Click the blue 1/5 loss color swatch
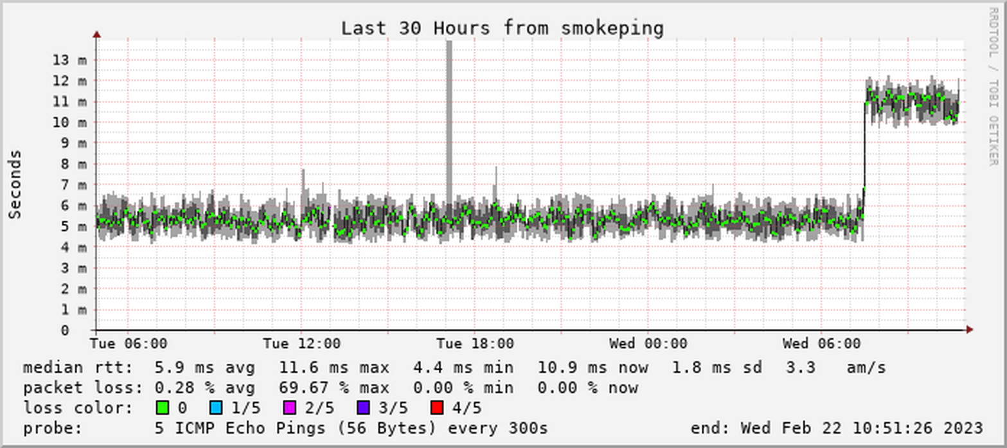The image size is (1007, 448). coord(217,408)
